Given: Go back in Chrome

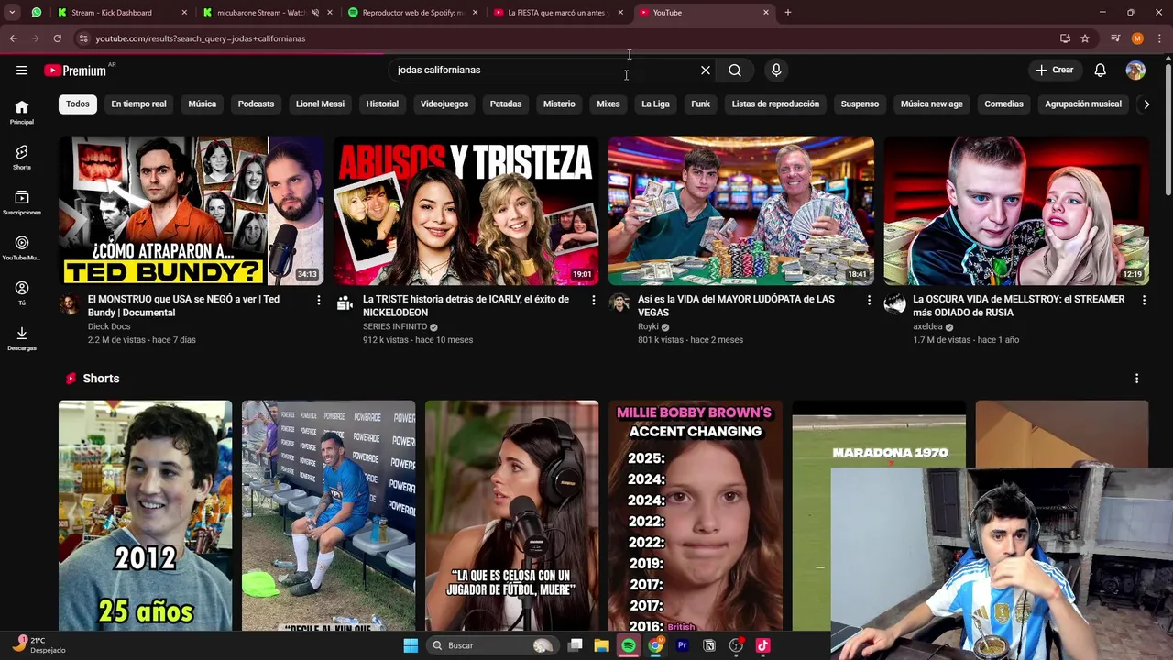Looking at the screenshot, I should coord(13,38).
